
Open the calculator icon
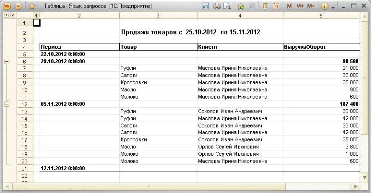point(265,6)
